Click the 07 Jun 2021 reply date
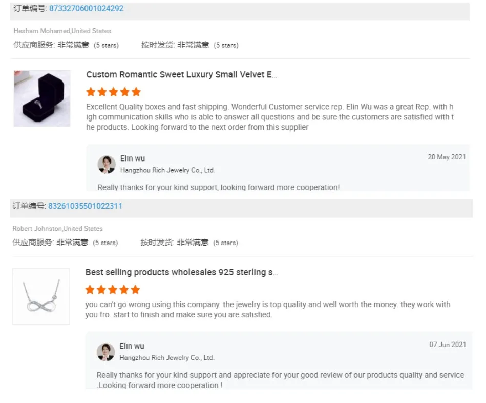 tap(448, 345)
